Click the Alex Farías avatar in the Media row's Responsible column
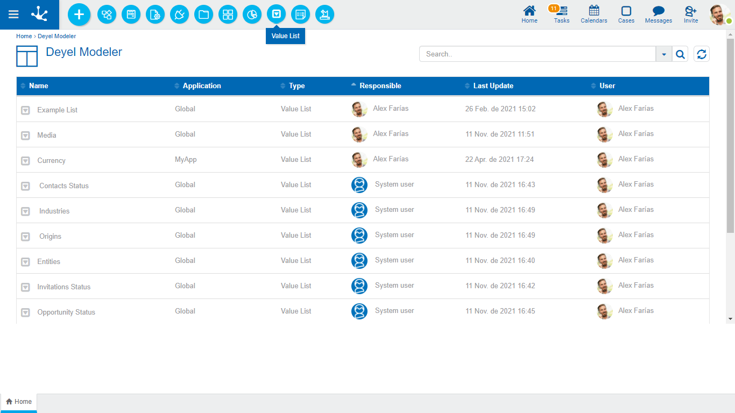This screenshot has width=735, height=413. (359, 134)
